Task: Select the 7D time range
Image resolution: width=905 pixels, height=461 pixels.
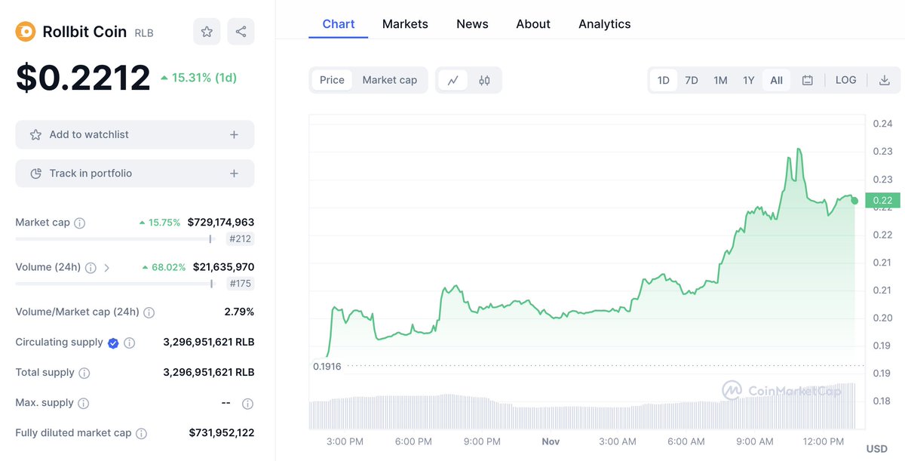Action: 691,80
